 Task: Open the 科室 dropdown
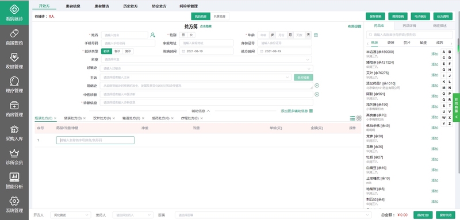pyautogui.click(x=206, y=60)
